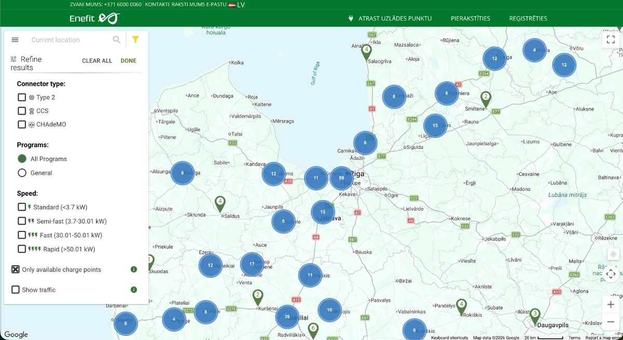Viewport: 623px width, 340px height.
Task: Open info for available charge points
Action: 133,269
